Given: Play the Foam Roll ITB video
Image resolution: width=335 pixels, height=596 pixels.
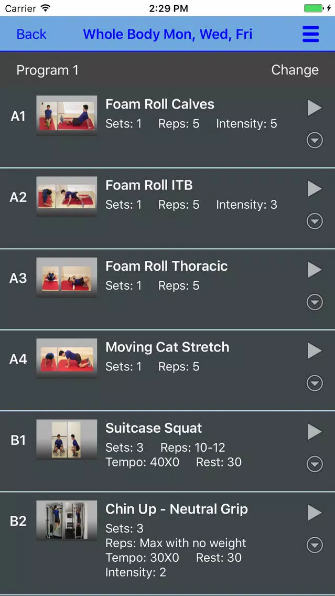Looking at the screenshot, I should pos(315,189).
